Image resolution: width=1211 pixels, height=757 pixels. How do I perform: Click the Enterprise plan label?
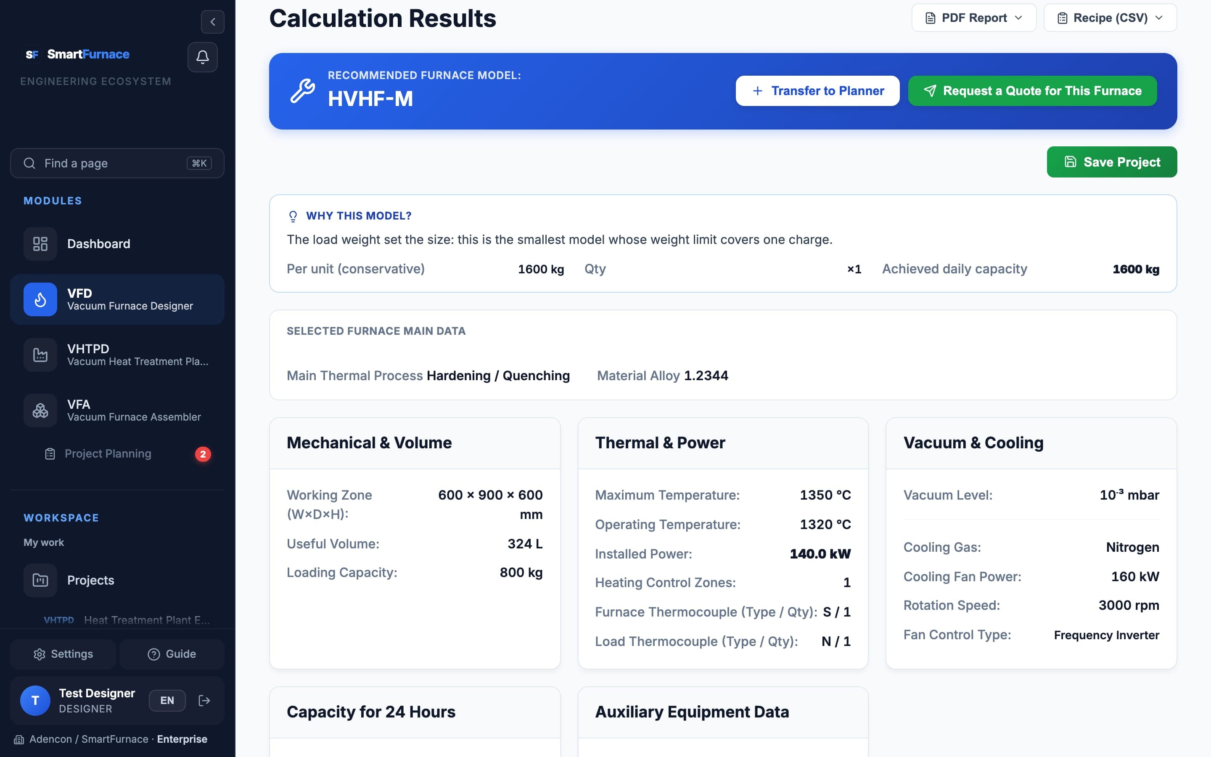[x=182, y=739]
